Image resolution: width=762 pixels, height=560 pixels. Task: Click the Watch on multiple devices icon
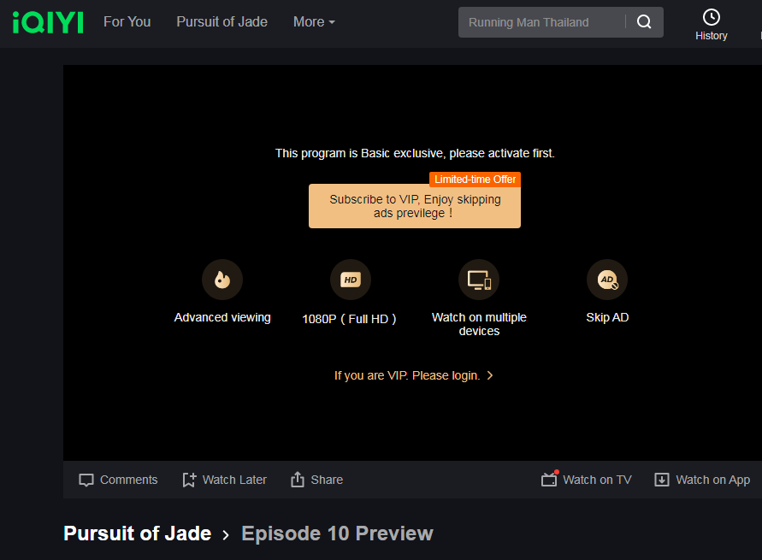click(479, 280)
